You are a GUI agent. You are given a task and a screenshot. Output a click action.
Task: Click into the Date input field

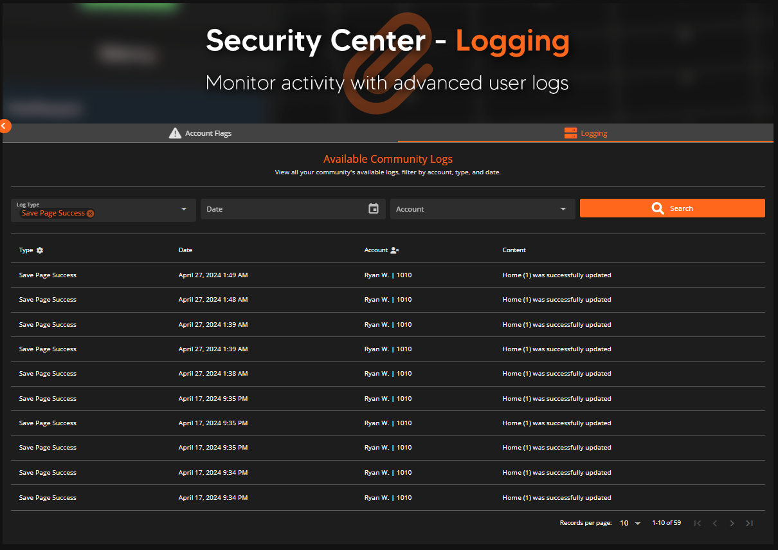(x=283, y=209)
